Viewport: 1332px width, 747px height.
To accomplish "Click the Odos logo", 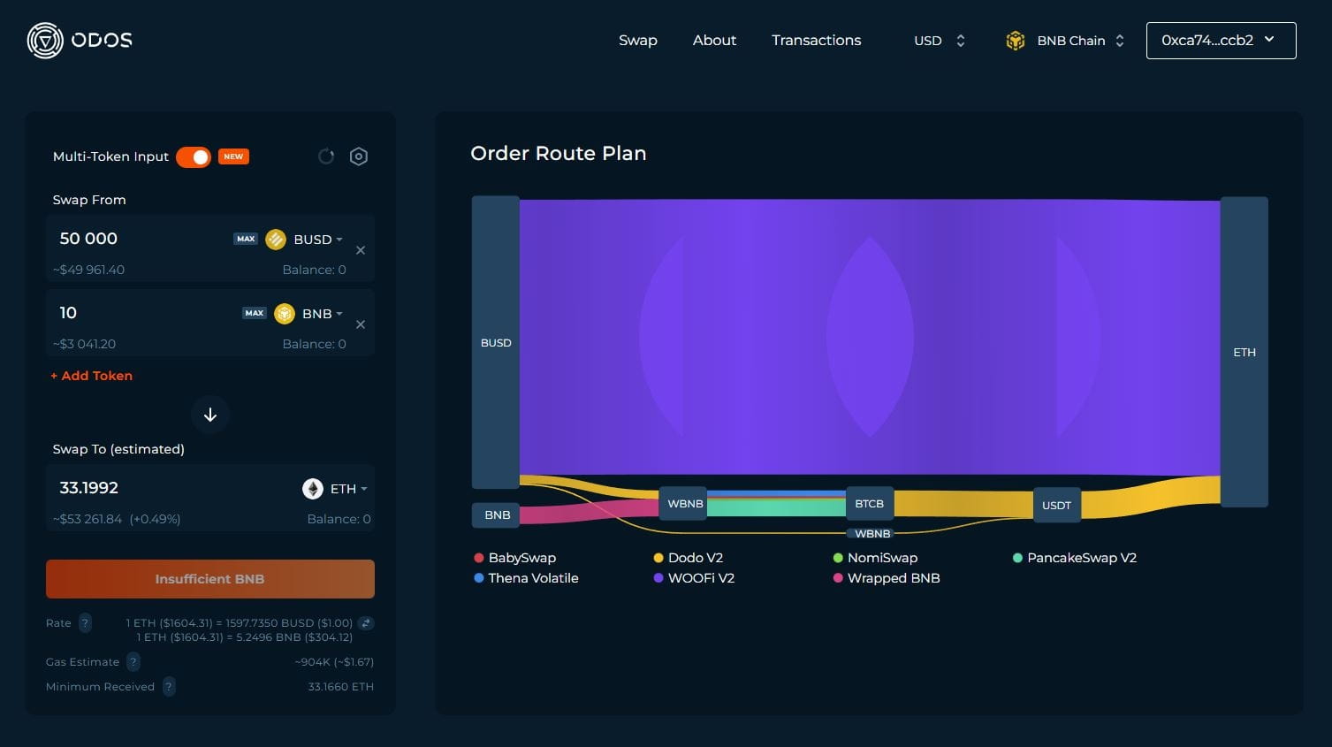I will pyautogui.click(x=78, y=40).
